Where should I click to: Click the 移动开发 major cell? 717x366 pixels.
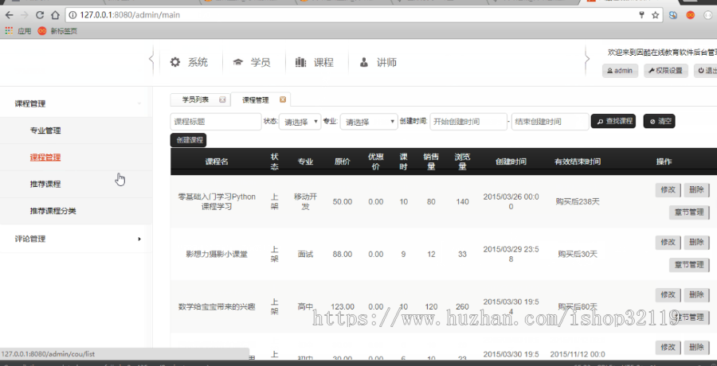[x=305, y=201]
